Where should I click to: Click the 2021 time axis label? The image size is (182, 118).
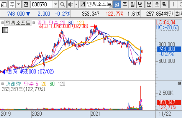95,114
